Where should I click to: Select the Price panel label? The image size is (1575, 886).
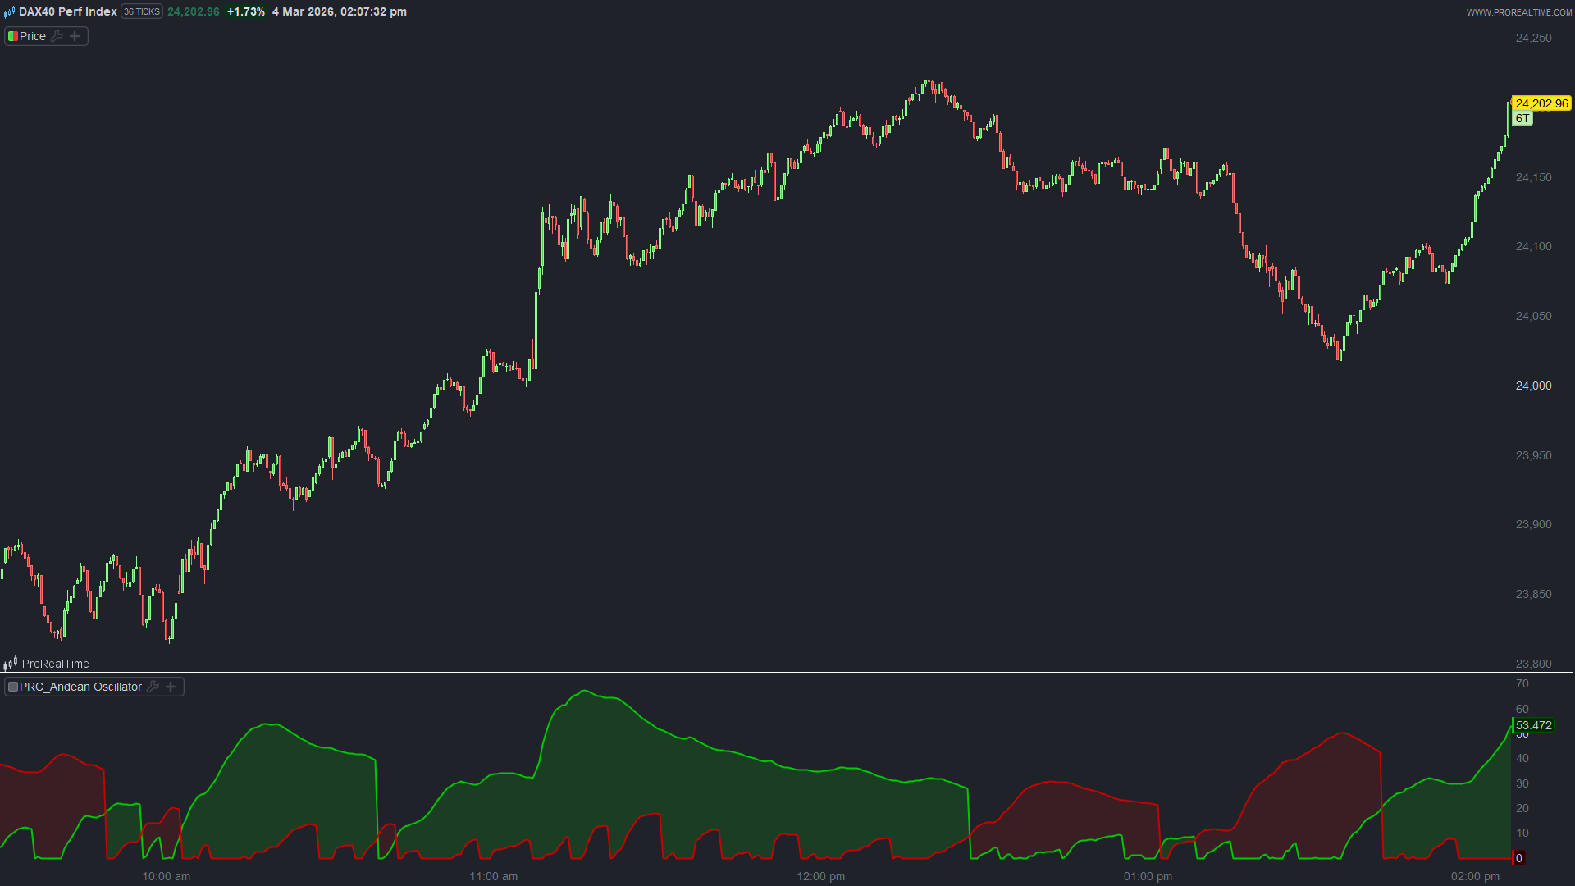tap(33, 36)
